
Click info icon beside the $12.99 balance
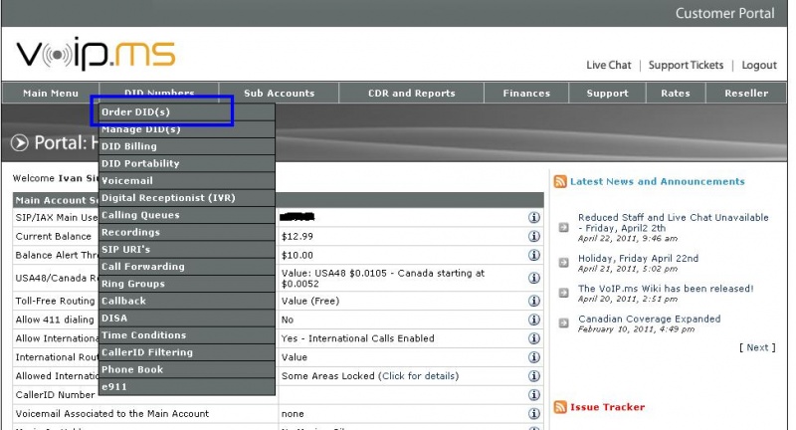(x=533, y=236)
